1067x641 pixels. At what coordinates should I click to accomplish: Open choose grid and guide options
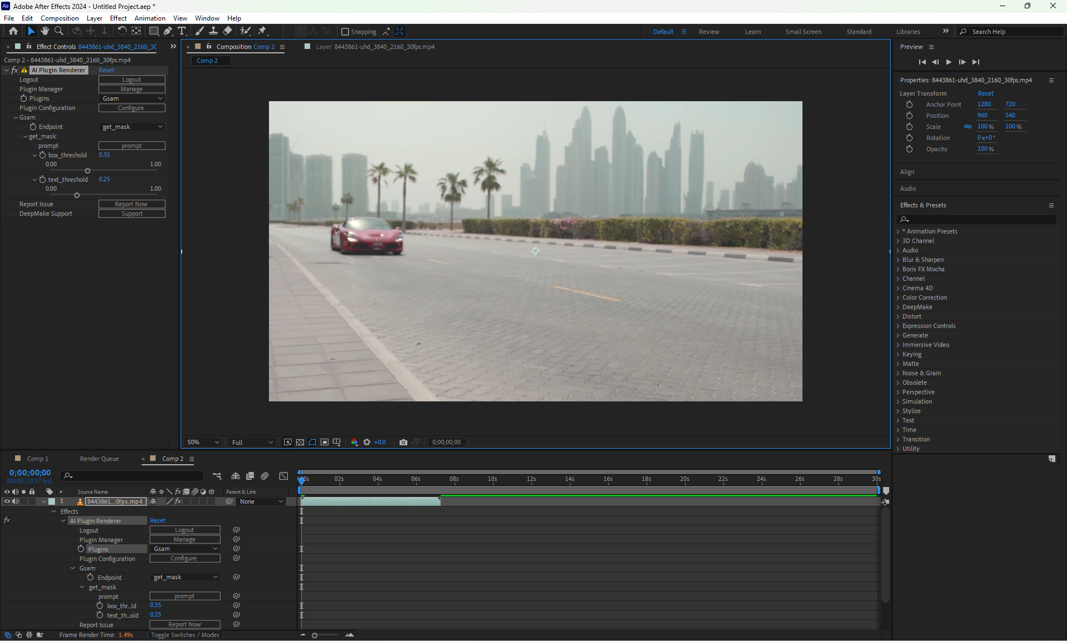pos(337,443)
